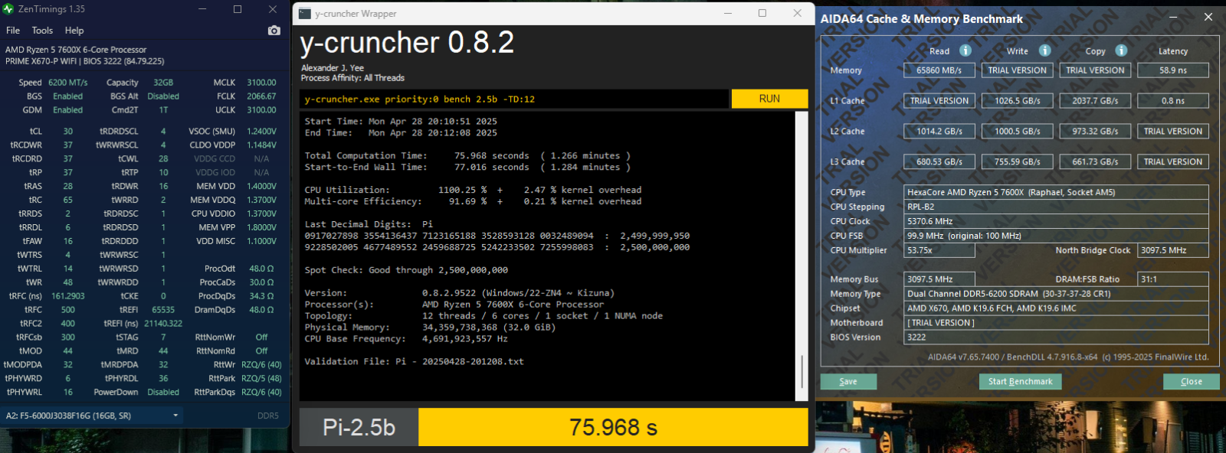Click the L3 Cache Read 680.53 GB/s value

click(939, 162)
